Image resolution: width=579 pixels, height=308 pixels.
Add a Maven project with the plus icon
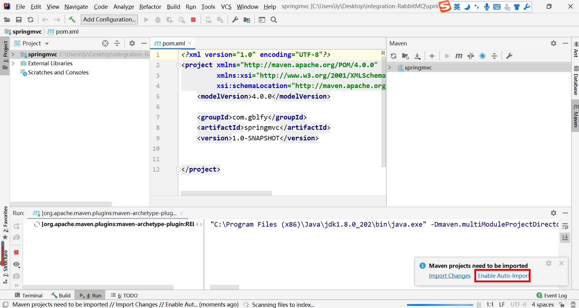pos(432,56)
